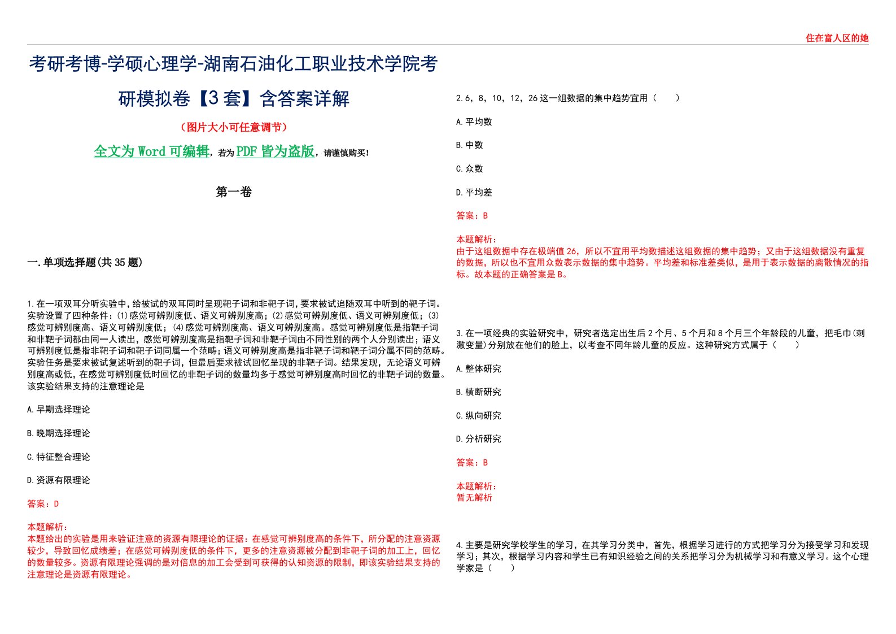Click the document title starting 考研考博-学硕心理学
This screenshot has height=634, width=896.
pos(233,64)
